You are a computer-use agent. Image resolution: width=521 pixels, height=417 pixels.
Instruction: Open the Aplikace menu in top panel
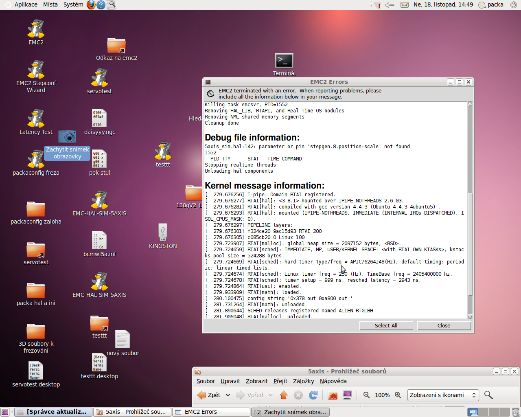coord(26,4)
